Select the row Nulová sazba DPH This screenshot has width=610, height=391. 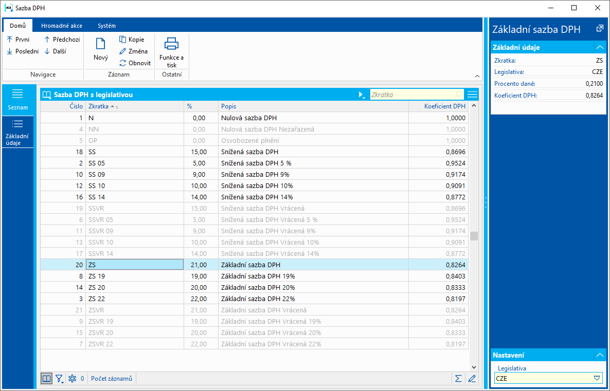click(255, 118)
